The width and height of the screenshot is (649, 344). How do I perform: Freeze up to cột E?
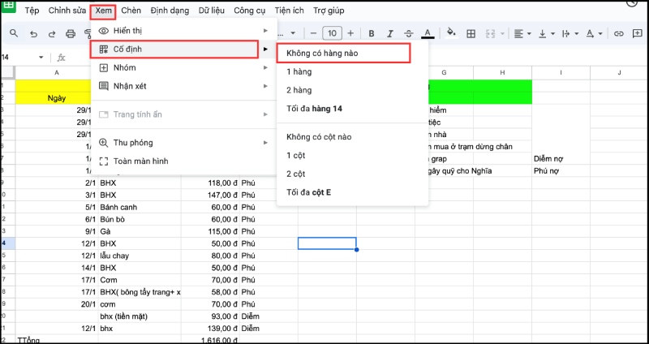(352, 192)
